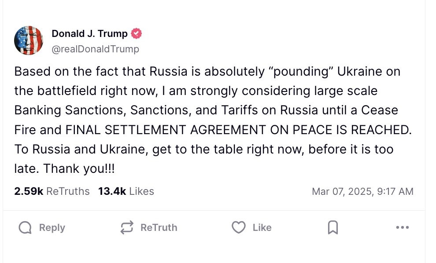Open the ReTruths list word
This screenshot has width=436, height=263.
click(x=68, y=191)
